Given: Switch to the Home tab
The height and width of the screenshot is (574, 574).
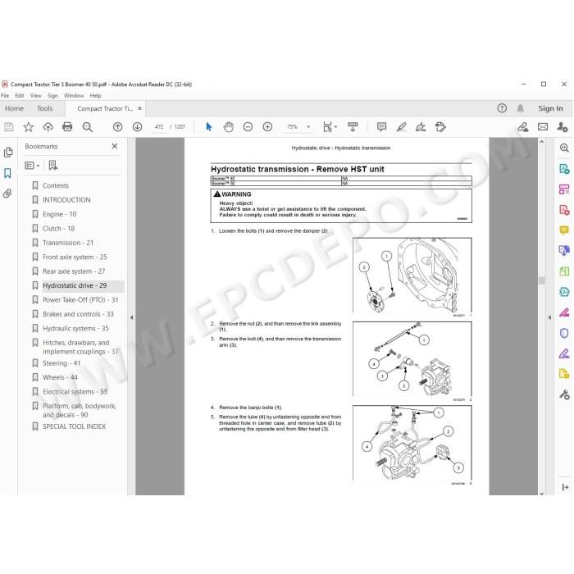Looking at the screenshot, I should coord(14,108).
